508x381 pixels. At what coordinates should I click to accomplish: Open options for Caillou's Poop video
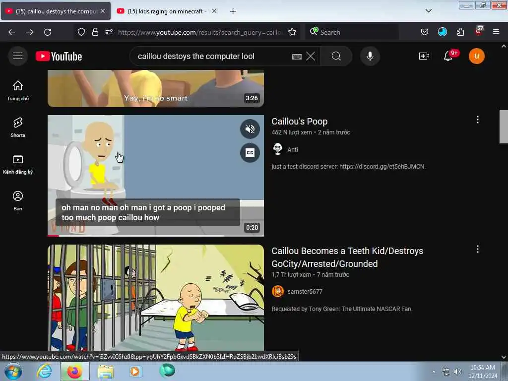coord(478,120)
